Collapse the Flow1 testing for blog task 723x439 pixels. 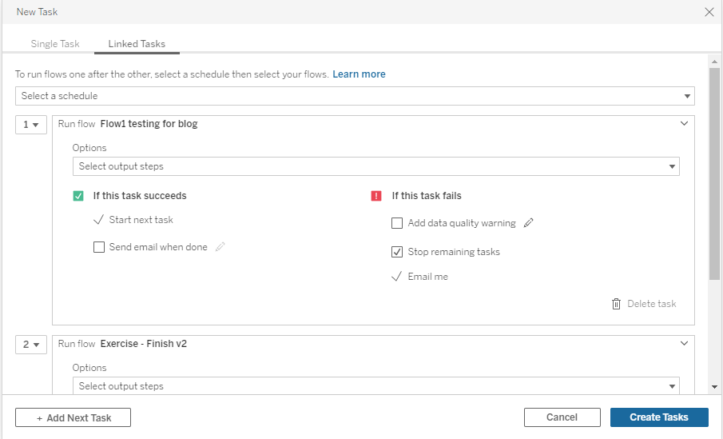pos(684,124)
